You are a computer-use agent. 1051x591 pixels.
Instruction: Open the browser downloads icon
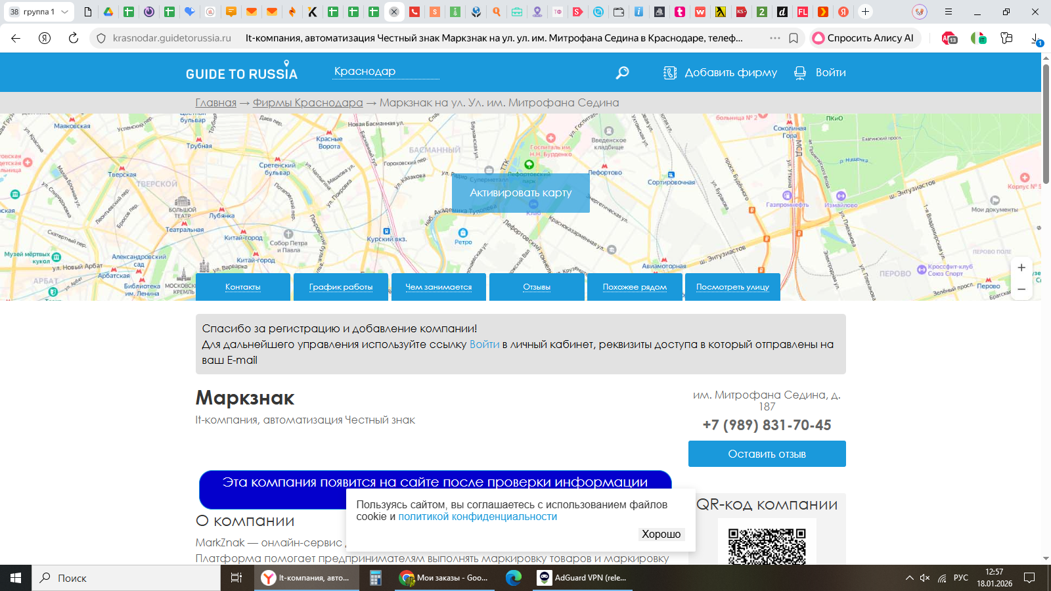pyautogui.click(x=1036, y=38)
